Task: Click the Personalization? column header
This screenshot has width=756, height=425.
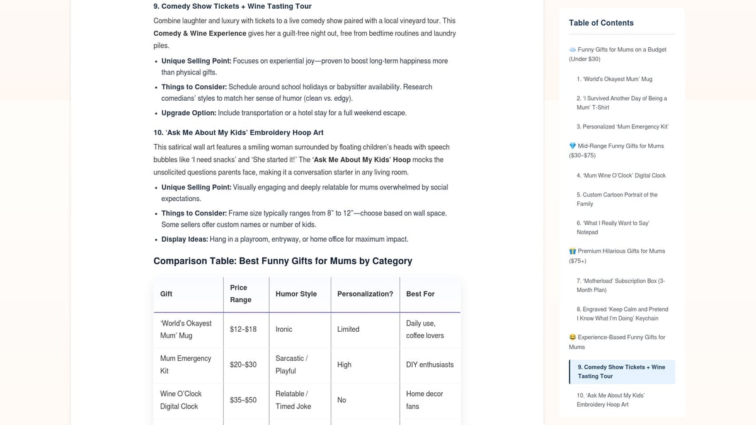Action: 365,294
